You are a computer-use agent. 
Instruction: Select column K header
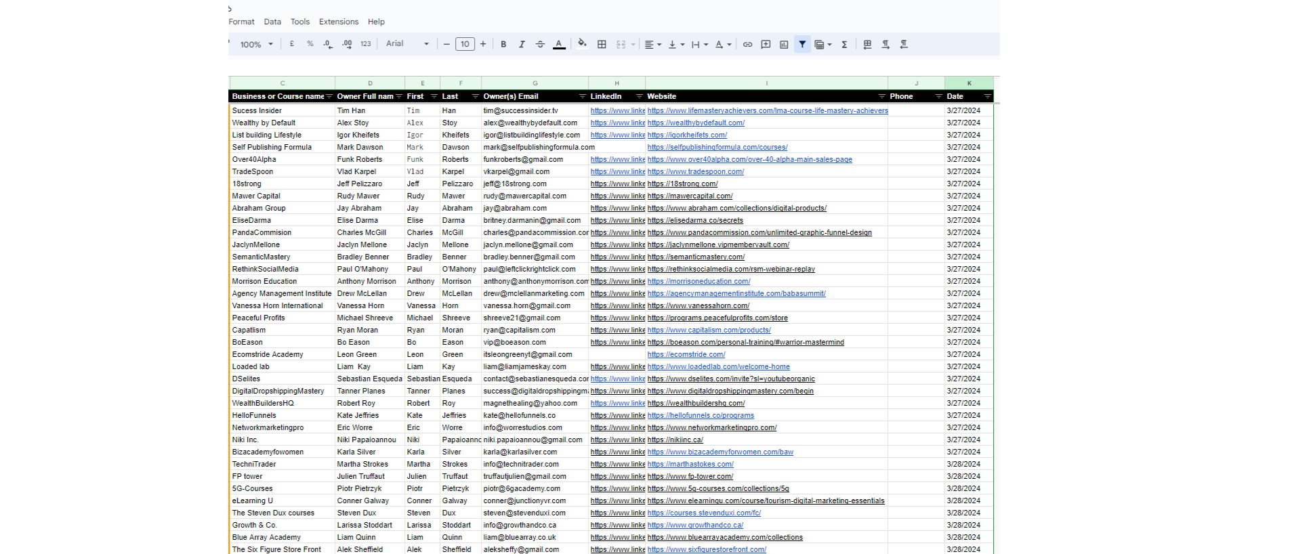[969, 83]
